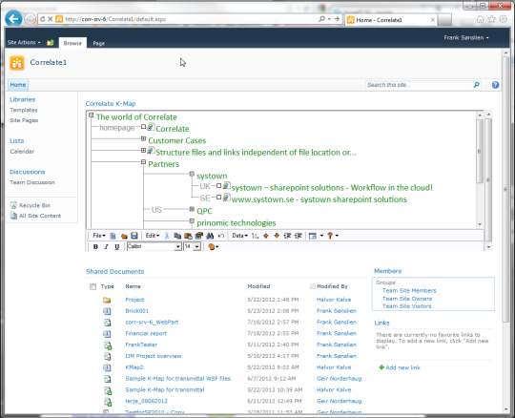Click the blue SharePoint help icon

point(495,85)
